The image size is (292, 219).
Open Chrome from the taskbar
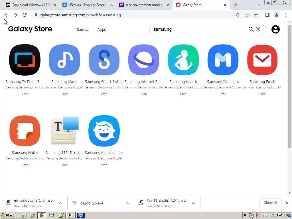click(42, 215)
